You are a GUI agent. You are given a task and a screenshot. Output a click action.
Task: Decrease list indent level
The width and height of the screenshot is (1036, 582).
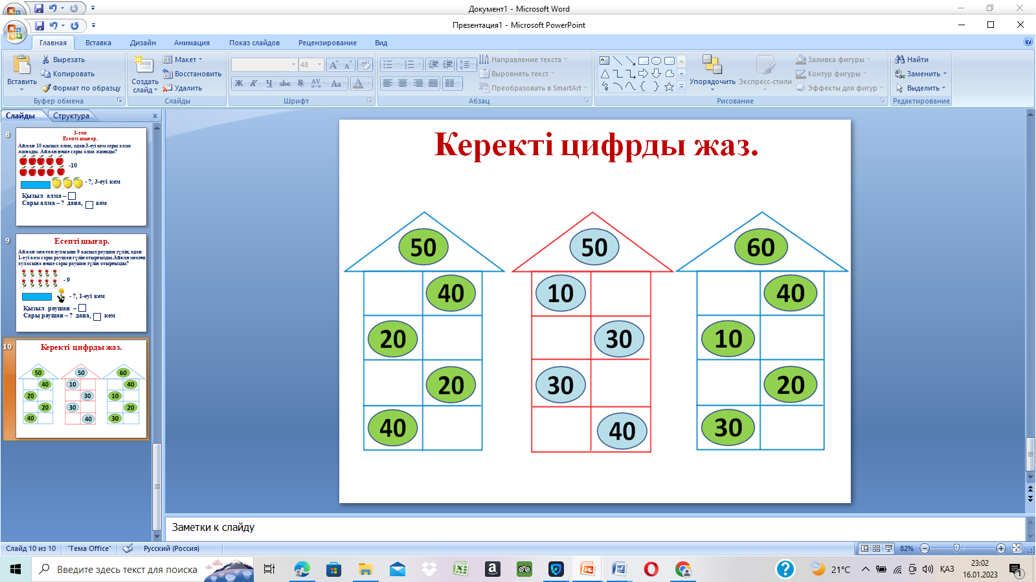click(433, 65)
